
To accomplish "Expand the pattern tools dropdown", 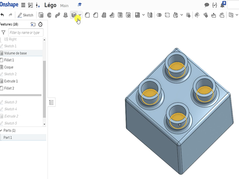I will [x=143, y=15].
